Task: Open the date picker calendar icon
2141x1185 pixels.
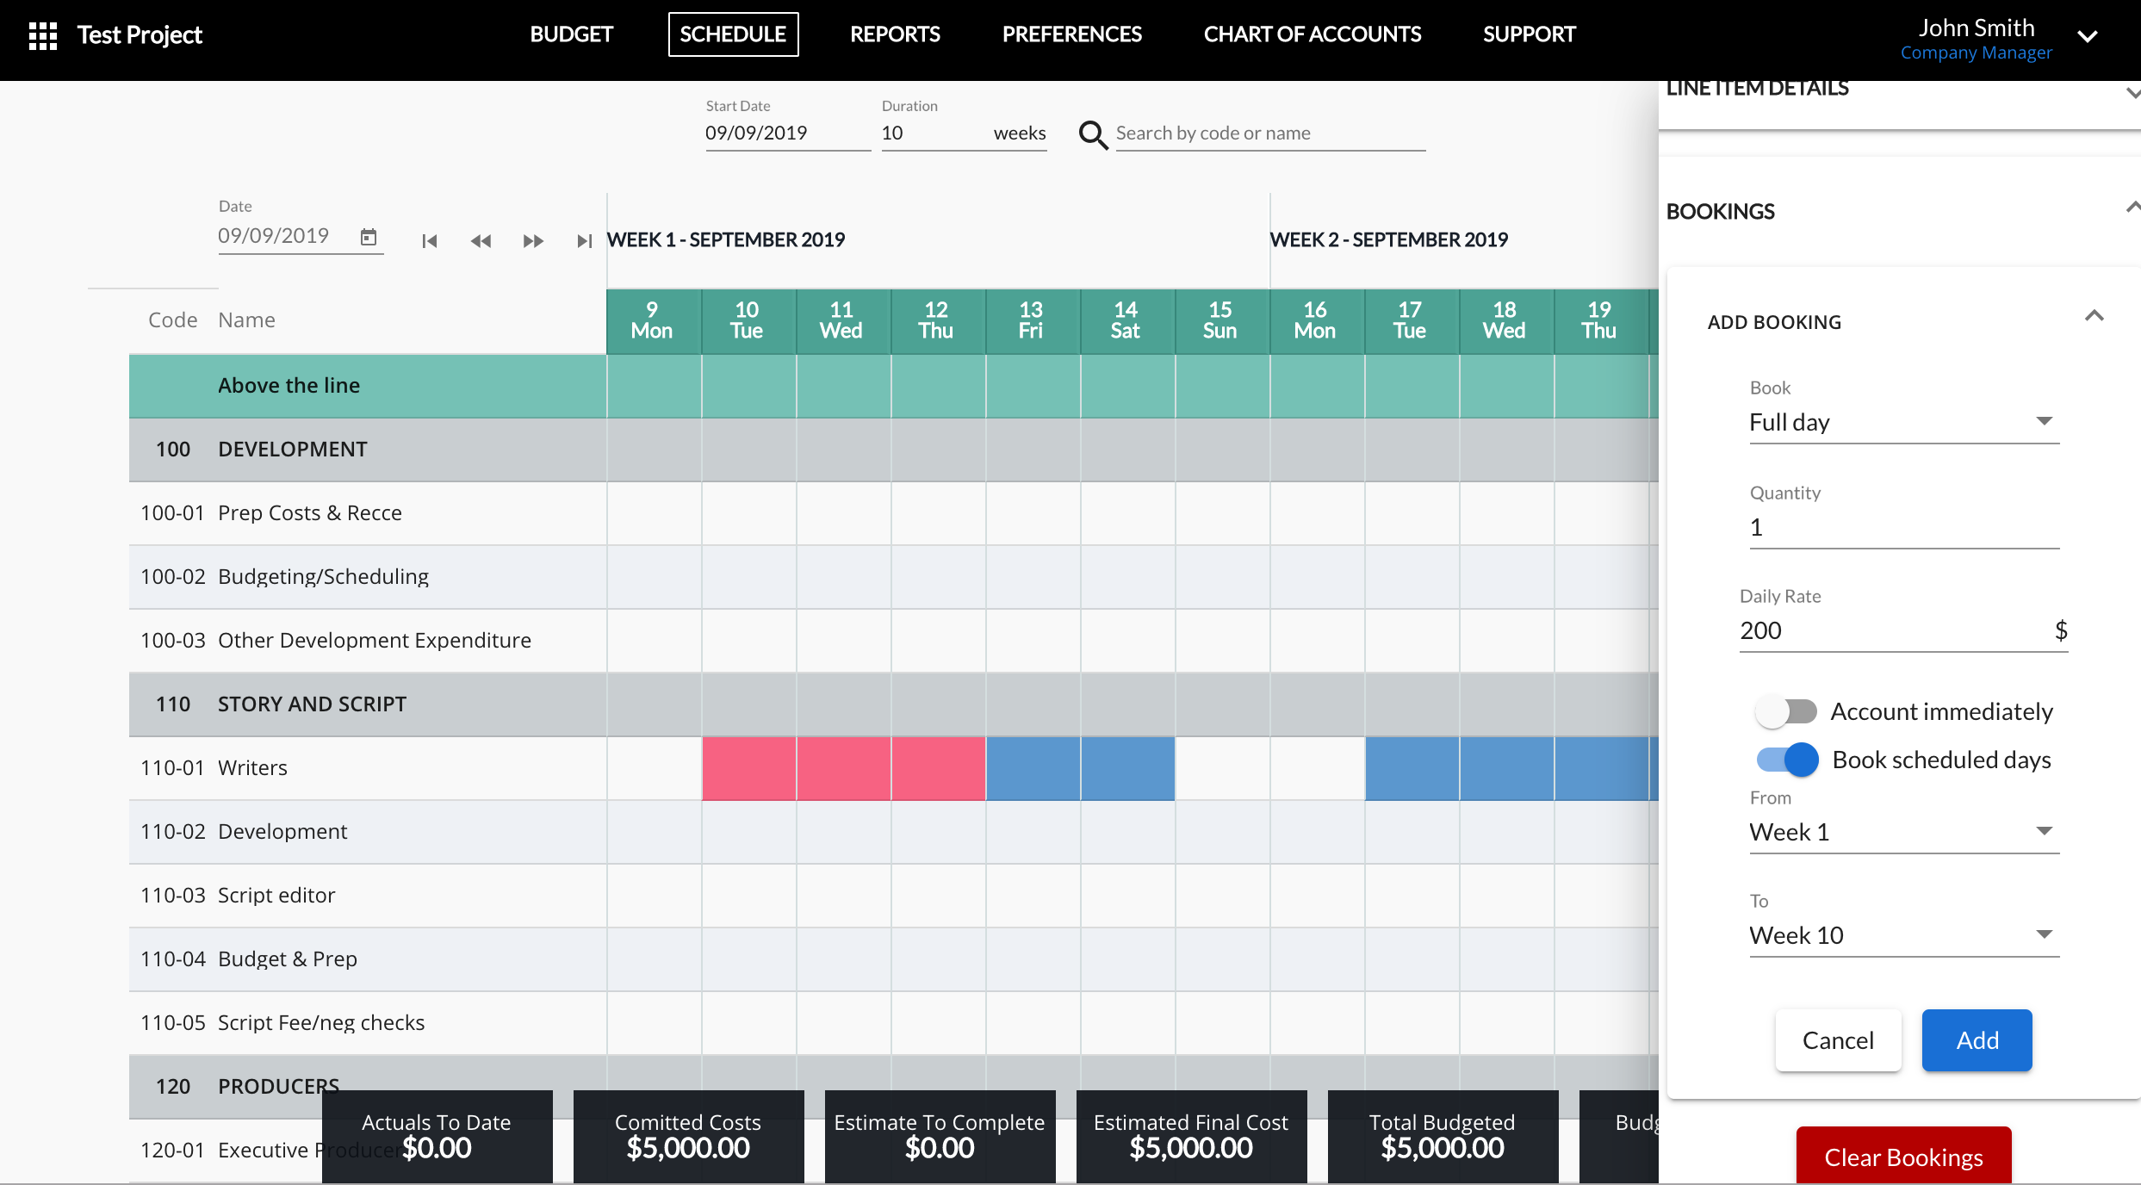Action: 369,237
